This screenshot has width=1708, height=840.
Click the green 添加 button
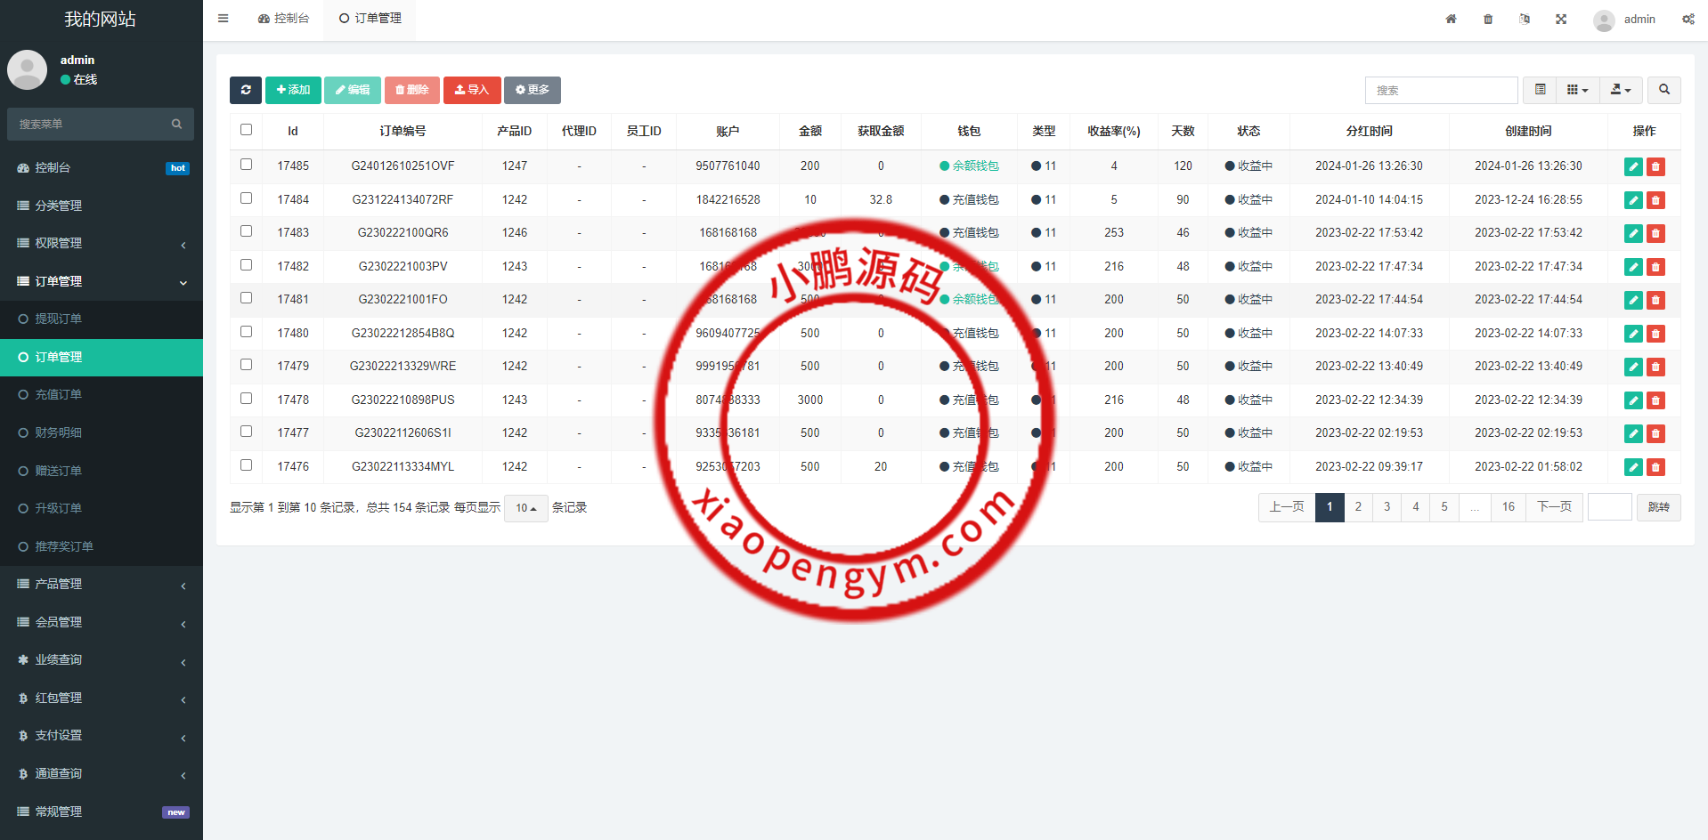pyautogui.click(x=293, y=90)
